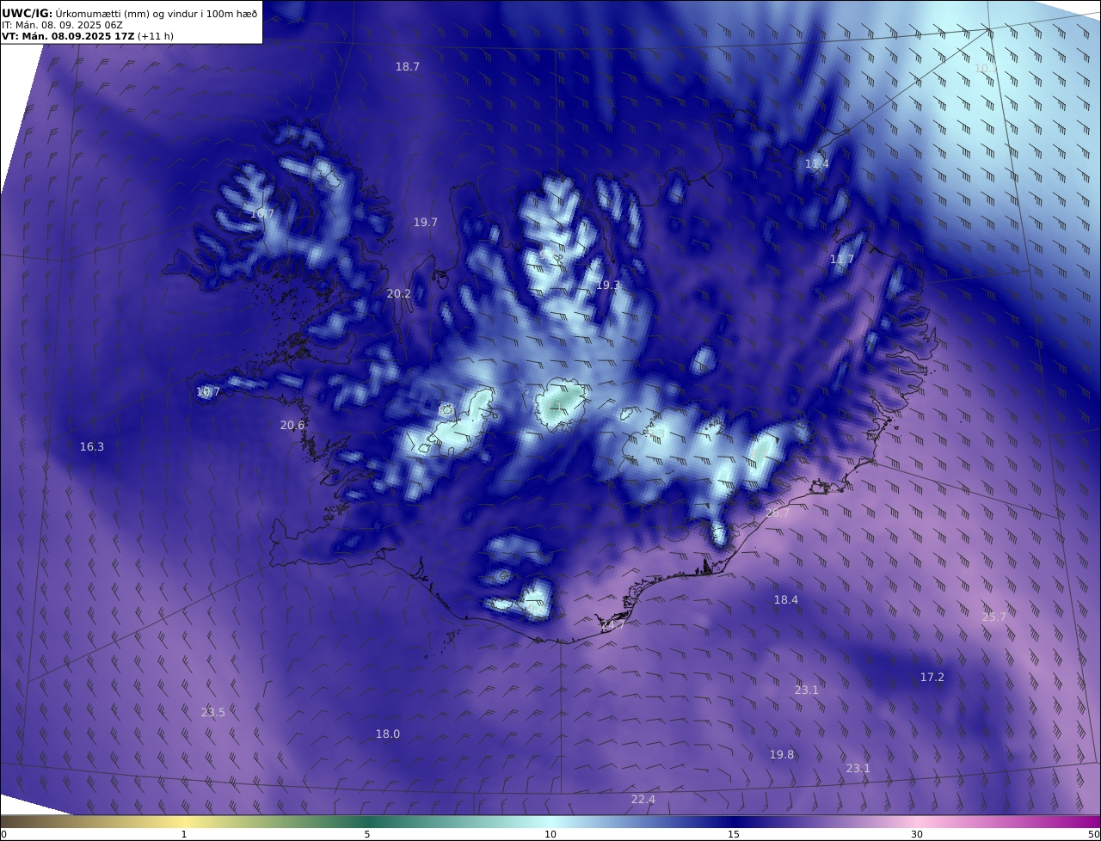Click the colorbar tick label 0
1101x841 pixels.
click(x=3, y=834)
